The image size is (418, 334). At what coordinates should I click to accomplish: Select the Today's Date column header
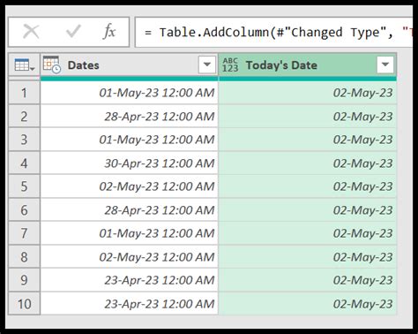click(x=308, y=65)
